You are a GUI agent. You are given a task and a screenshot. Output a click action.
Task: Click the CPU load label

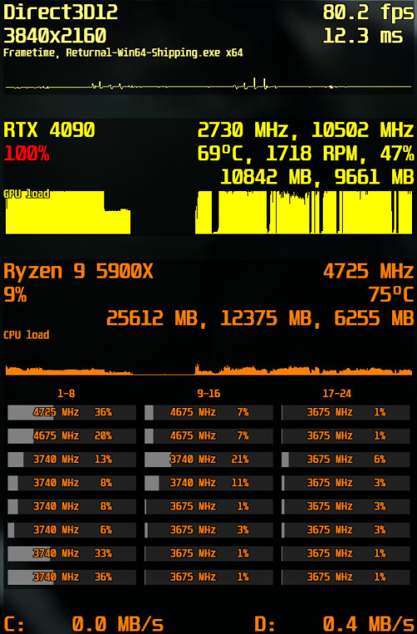[26, 335]
